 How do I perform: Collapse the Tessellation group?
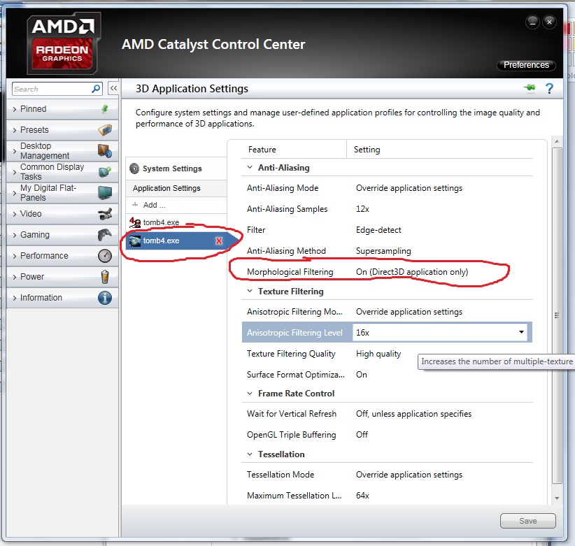click(250, 454)
